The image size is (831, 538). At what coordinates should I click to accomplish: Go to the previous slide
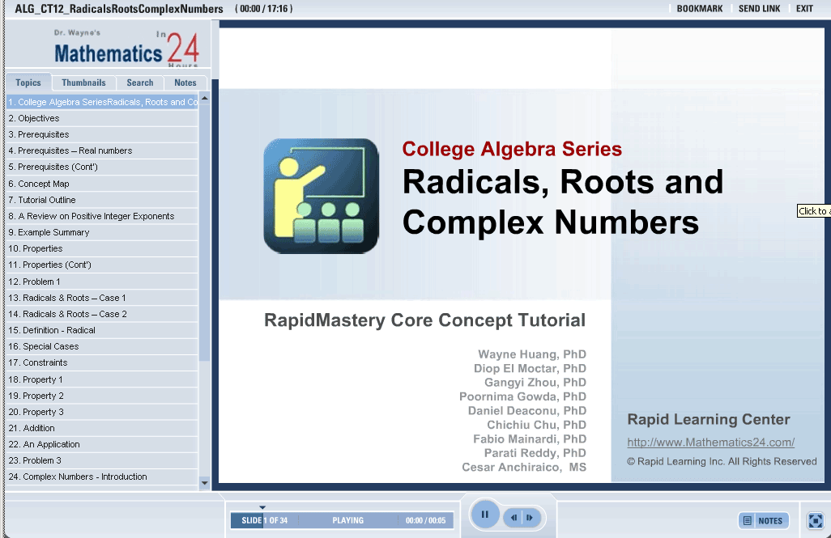point(514,517)
